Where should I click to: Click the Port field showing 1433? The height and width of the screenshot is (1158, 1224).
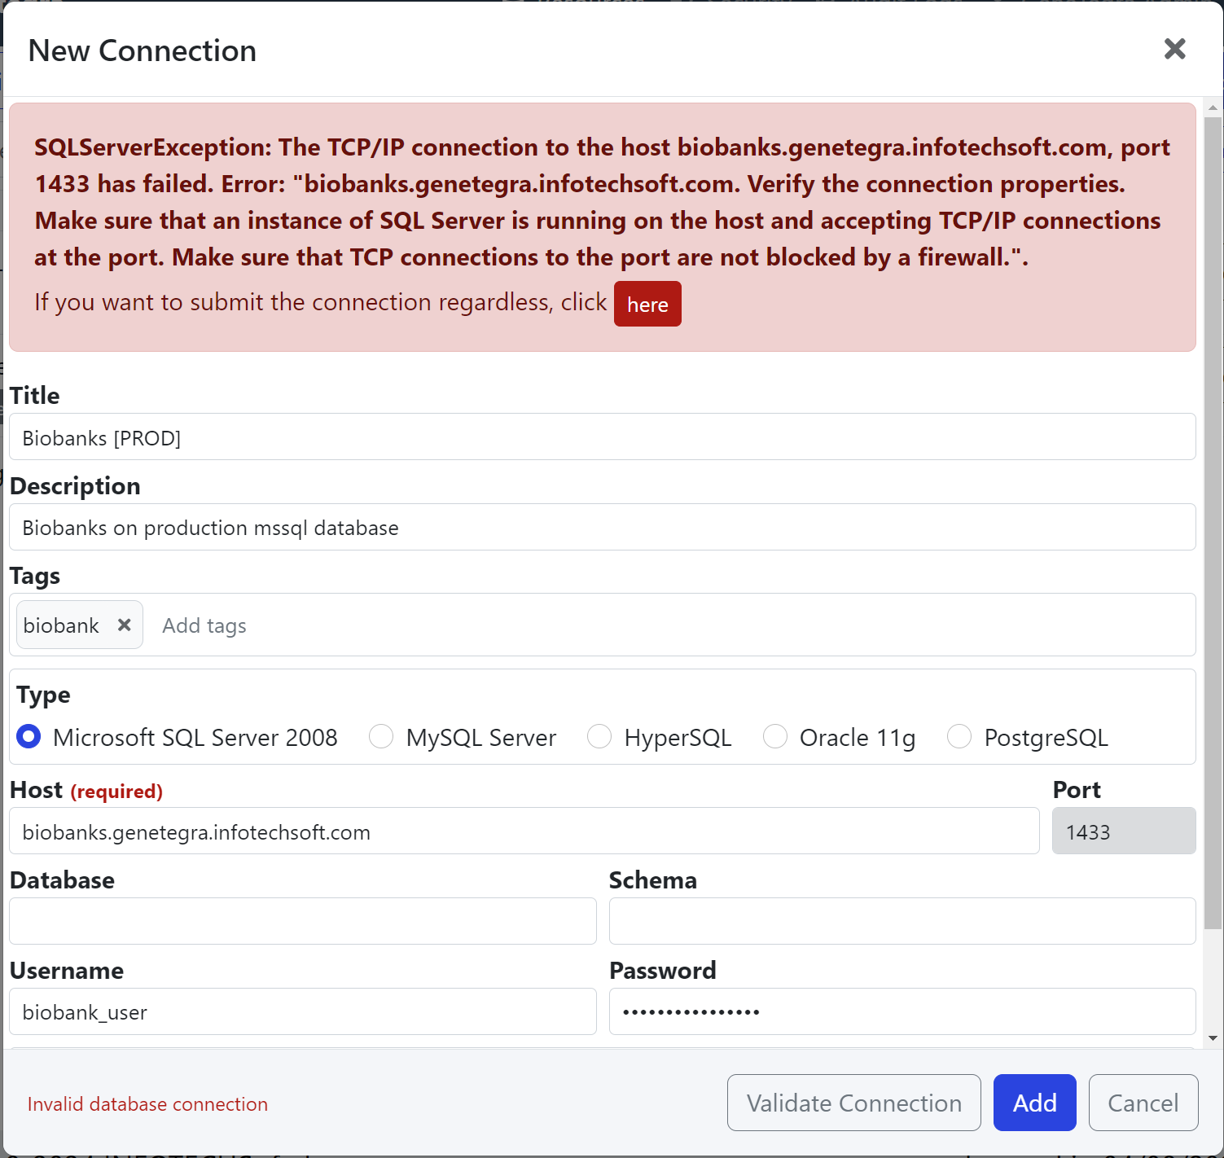coord(1124,831)
